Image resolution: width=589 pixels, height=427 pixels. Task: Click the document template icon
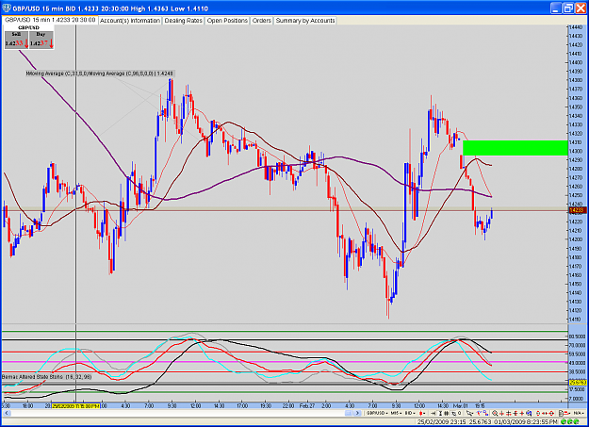point(561,413)
